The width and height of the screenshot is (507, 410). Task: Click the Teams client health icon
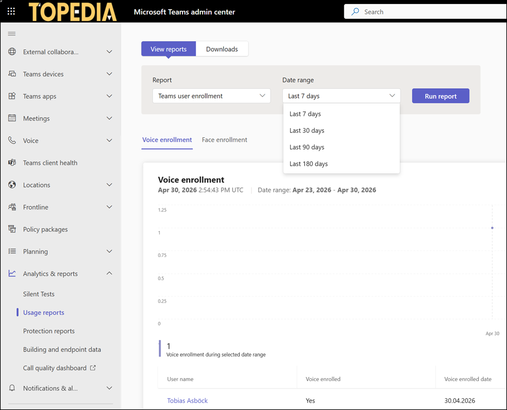tap(12, 163)
